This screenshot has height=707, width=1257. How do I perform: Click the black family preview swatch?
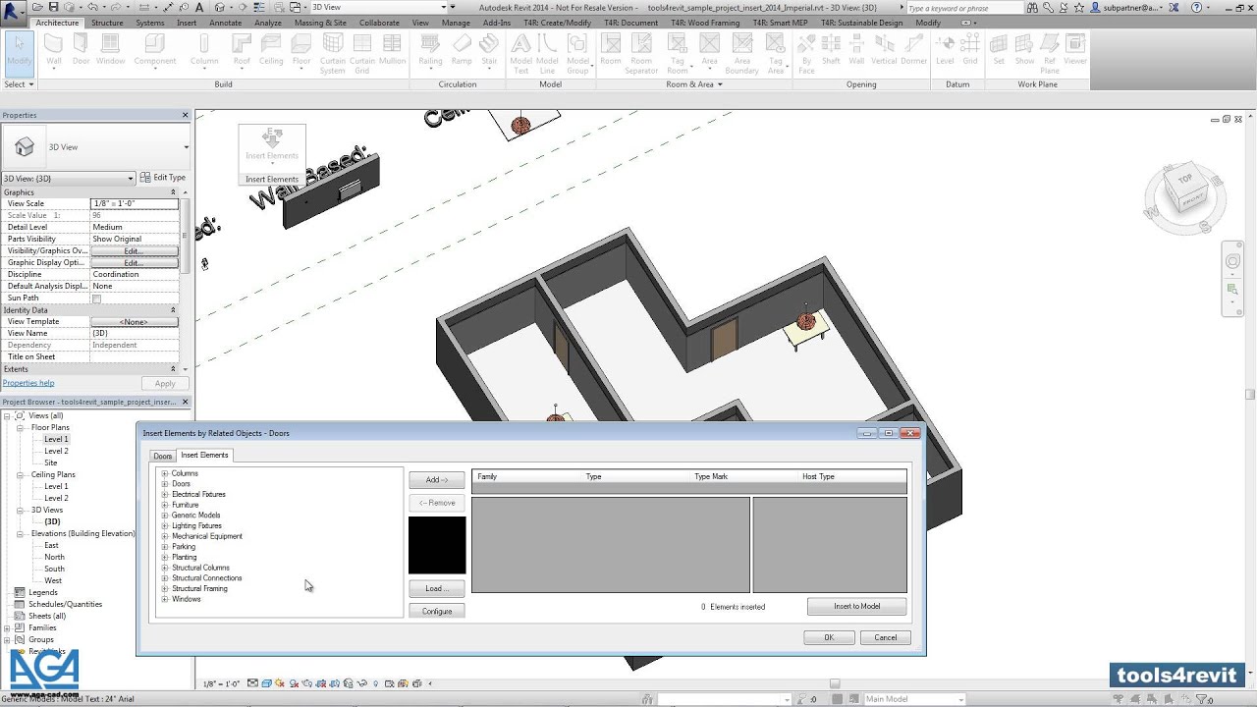pyautogui.click(x=437, y=545)
